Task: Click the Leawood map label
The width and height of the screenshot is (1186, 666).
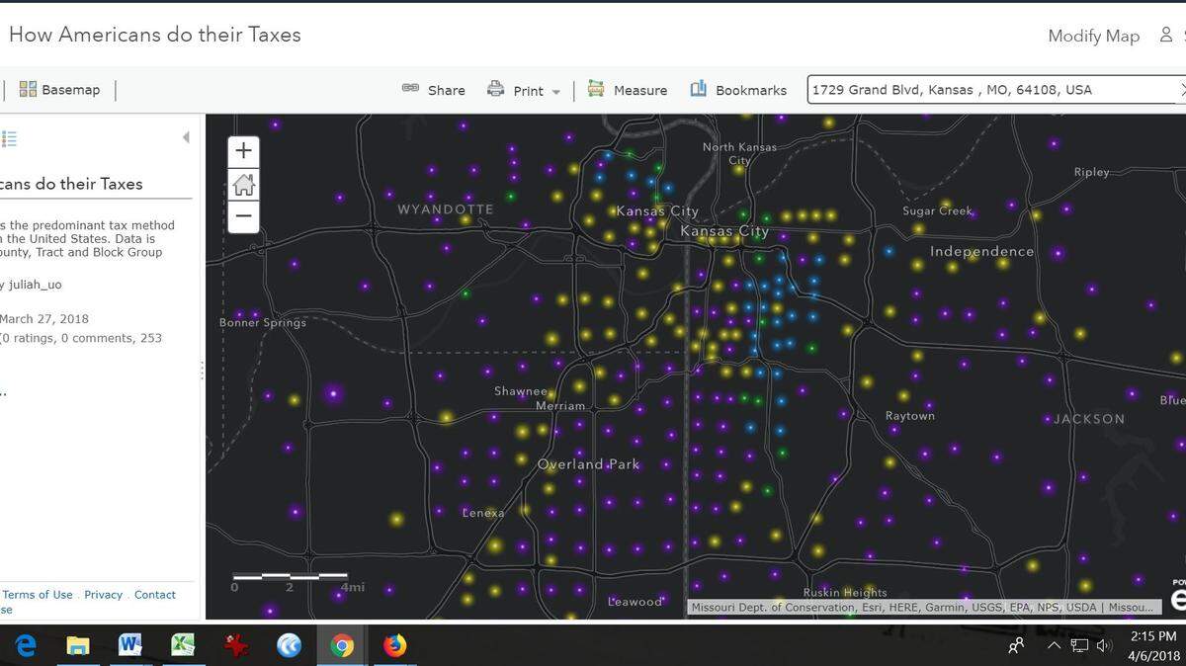Action: (x=635, y=602)
